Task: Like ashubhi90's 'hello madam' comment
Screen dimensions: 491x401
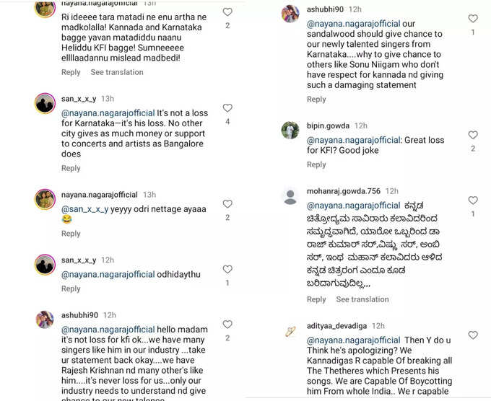Action: click(227, 325)
